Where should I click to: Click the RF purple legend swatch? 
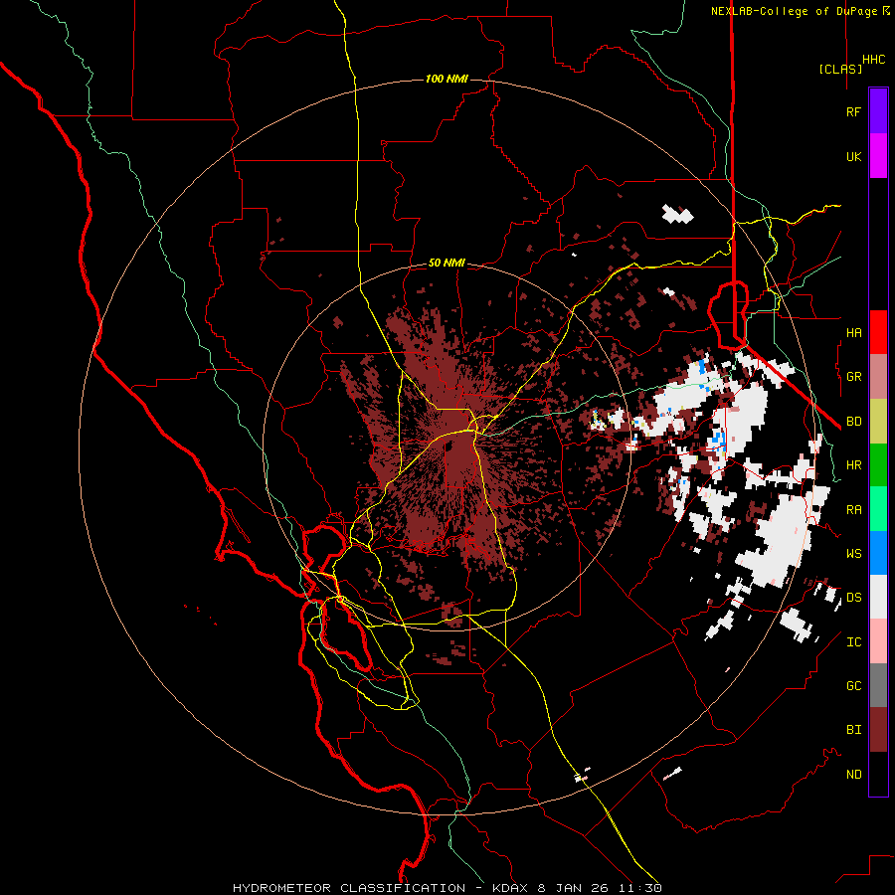[878, 111]
